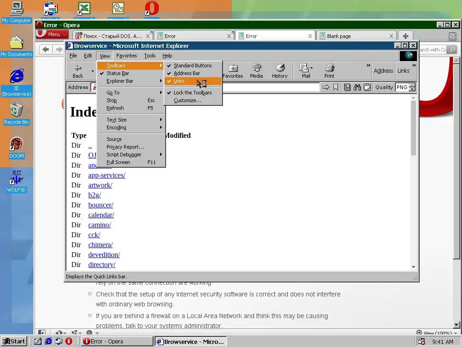Expand the Links bar overflow chevron
462x347 pixels.
point(414,66)
